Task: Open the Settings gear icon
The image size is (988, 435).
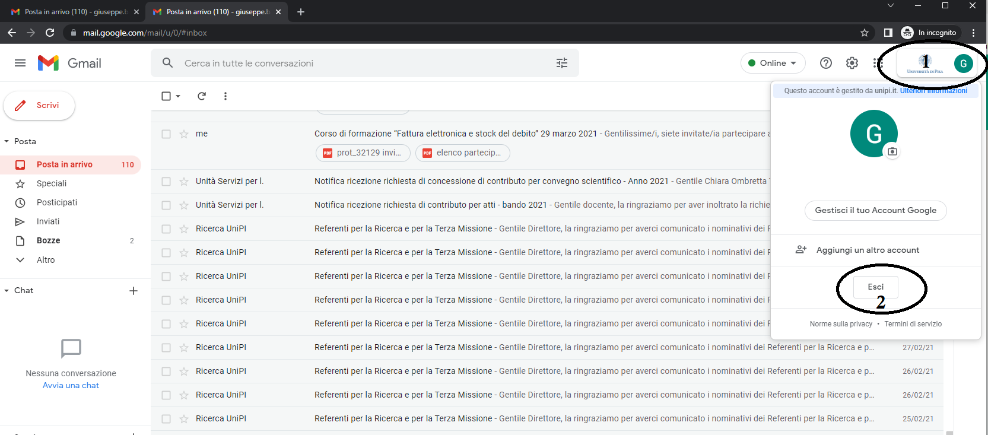Action: click(852, 63)
